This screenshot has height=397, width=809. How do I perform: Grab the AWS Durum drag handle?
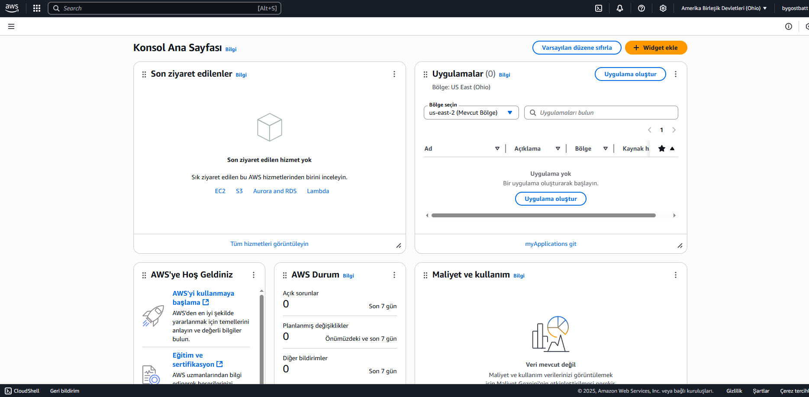[x=285, y=275]
